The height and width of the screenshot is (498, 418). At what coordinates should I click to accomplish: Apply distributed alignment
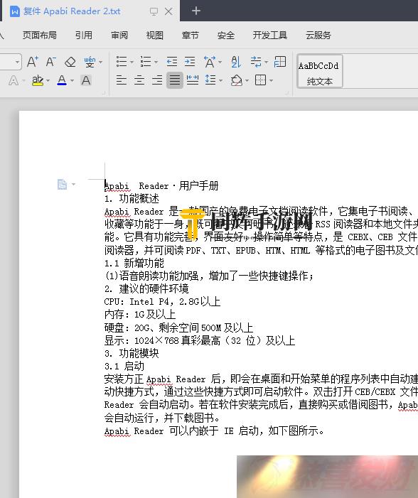coord(193,80)
